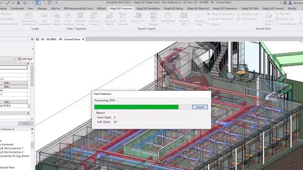This screenshot has width=303, height=170.
Task: Open the Sheet Manager
Action: pos(286,24)
